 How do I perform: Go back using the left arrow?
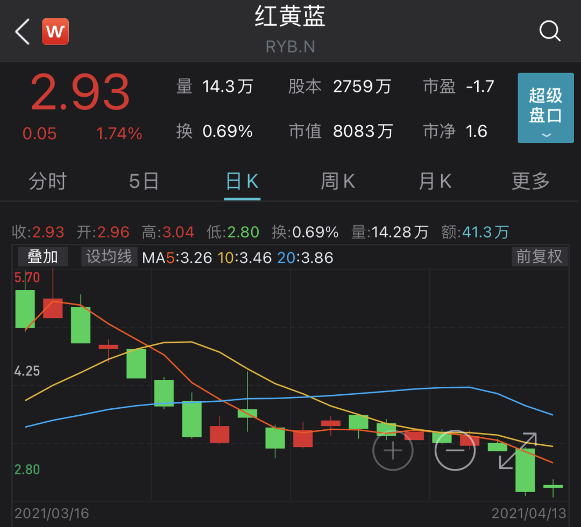click(x=22, y=32)
